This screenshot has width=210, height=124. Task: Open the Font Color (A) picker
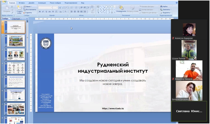[66, 12]
